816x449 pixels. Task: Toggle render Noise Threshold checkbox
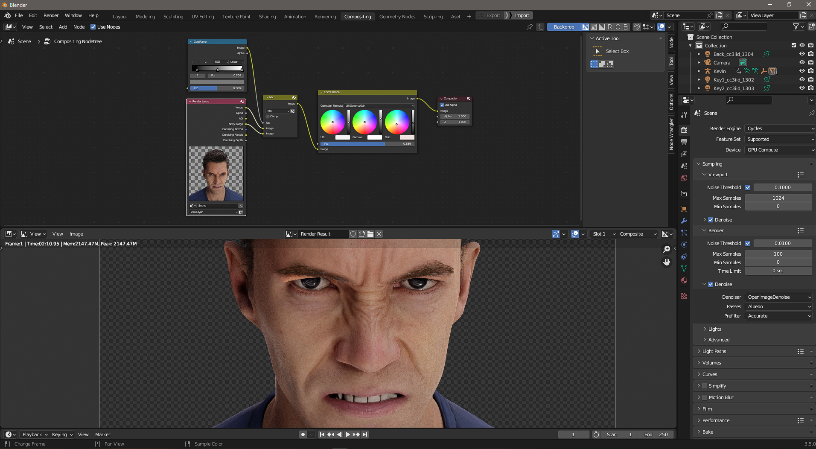(748, 243)
